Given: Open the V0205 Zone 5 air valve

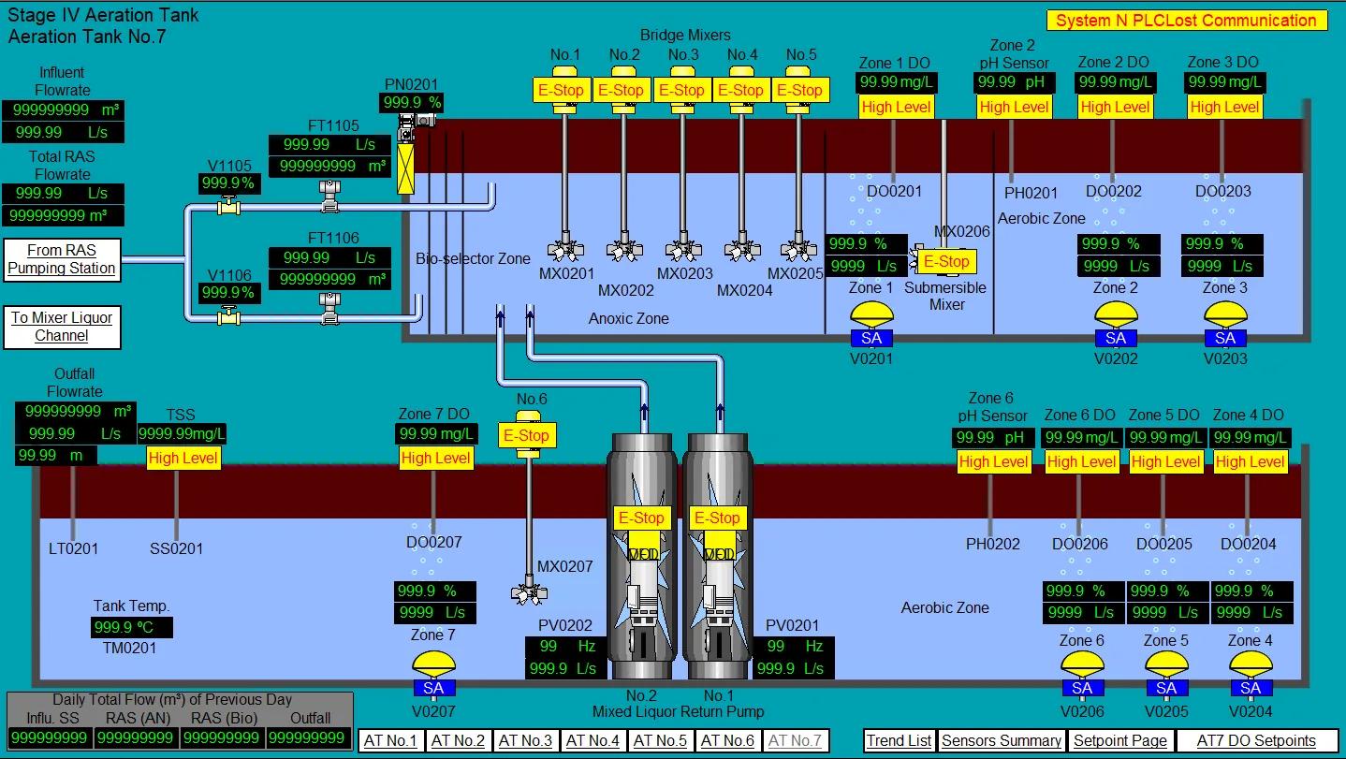Looking at the screenshot, I should coord(1166,676).
